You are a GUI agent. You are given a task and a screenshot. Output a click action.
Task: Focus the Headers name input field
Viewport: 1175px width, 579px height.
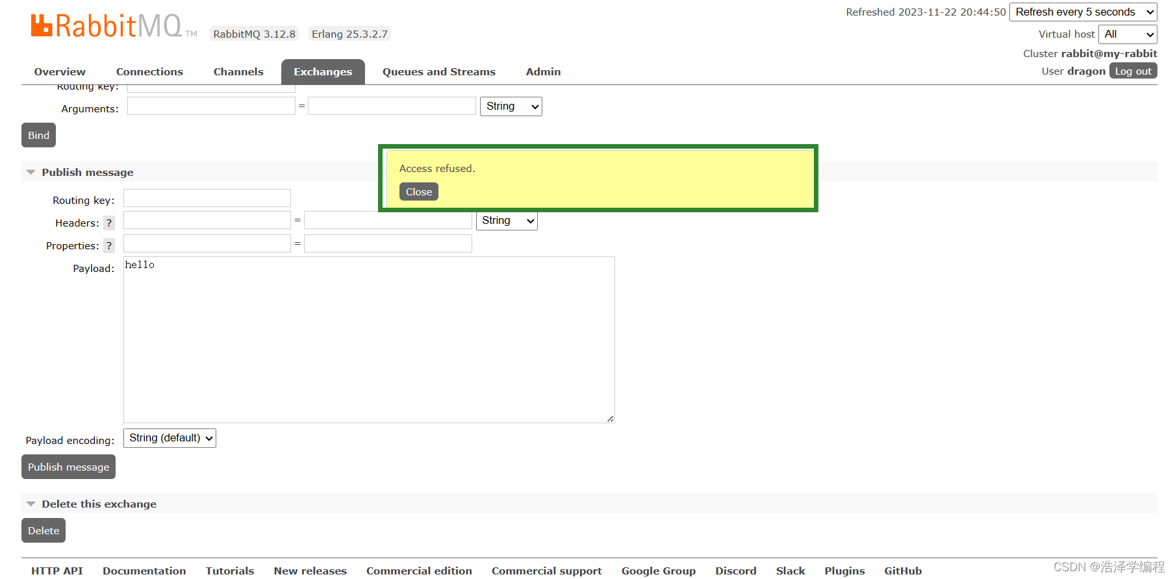tap(207, 221)
